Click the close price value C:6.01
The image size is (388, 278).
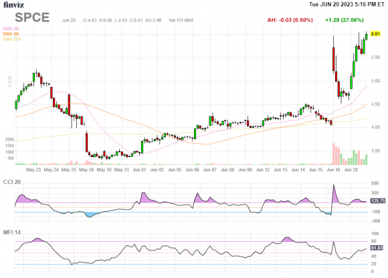click(136, 20)
